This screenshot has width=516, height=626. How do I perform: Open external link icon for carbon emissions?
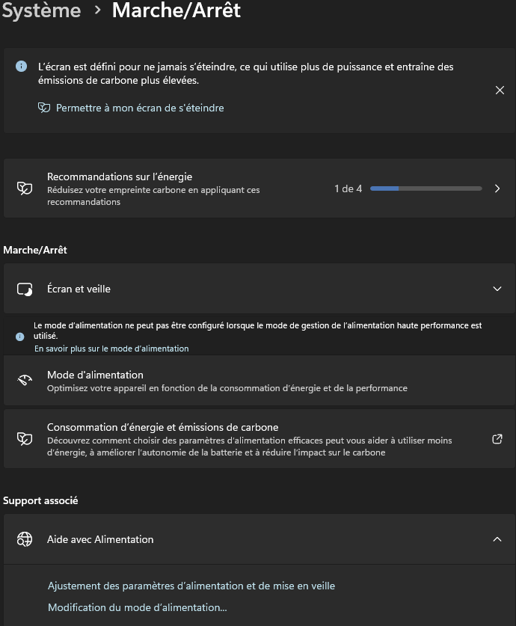(497, 439)
